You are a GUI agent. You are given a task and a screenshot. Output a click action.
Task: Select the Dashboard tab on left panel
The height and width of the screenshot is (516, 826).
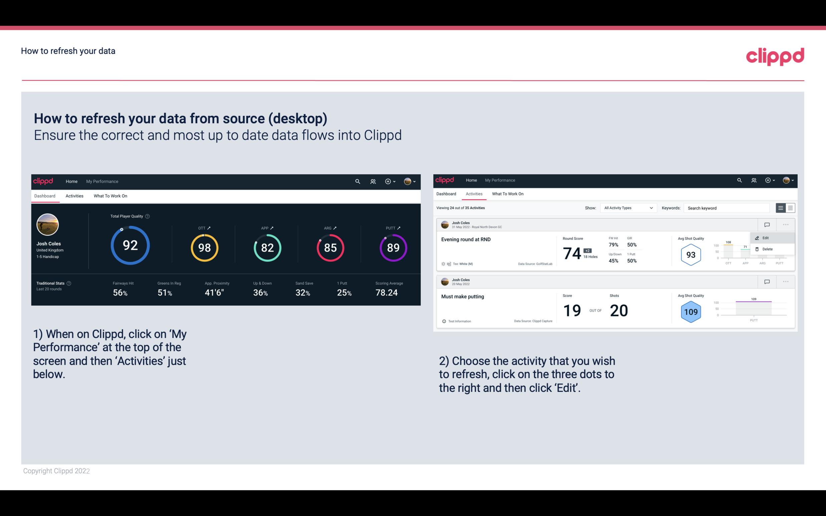coord(45,196)
